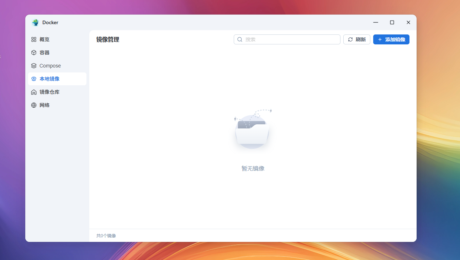The width and height of the screenshot is (460, 260).
Task: Select 本地镜像 in the sidebar
Action: coord(57,79)
